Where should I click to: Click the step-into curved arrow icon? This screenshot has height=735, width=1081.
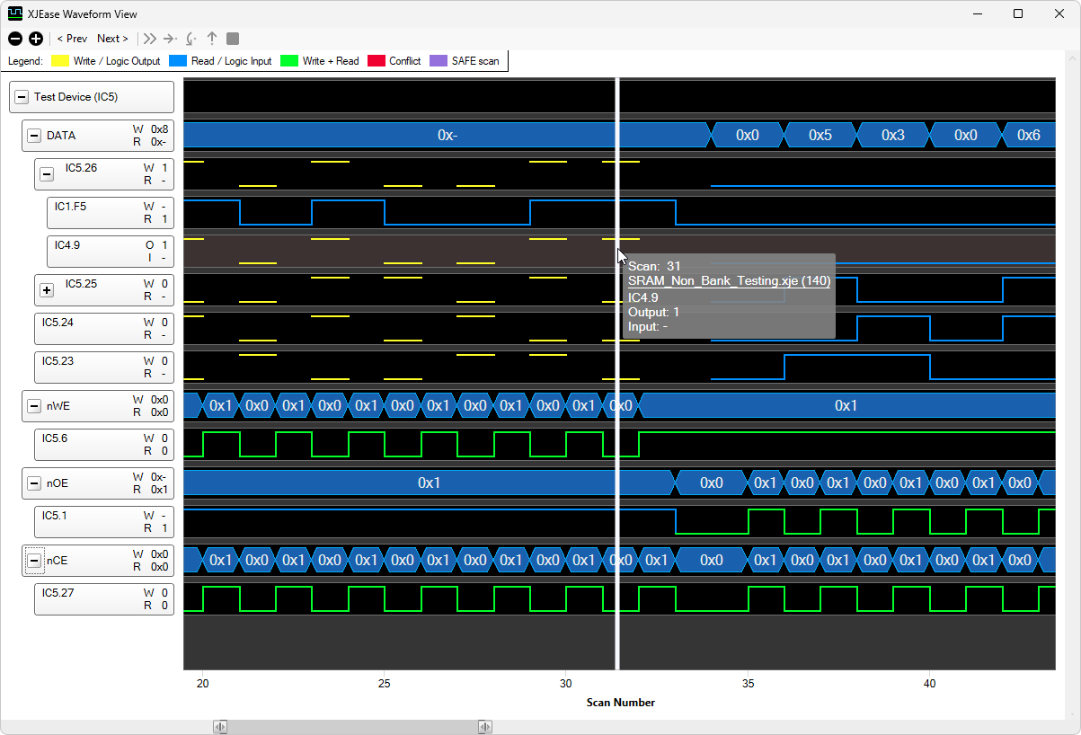click(191, 39)
